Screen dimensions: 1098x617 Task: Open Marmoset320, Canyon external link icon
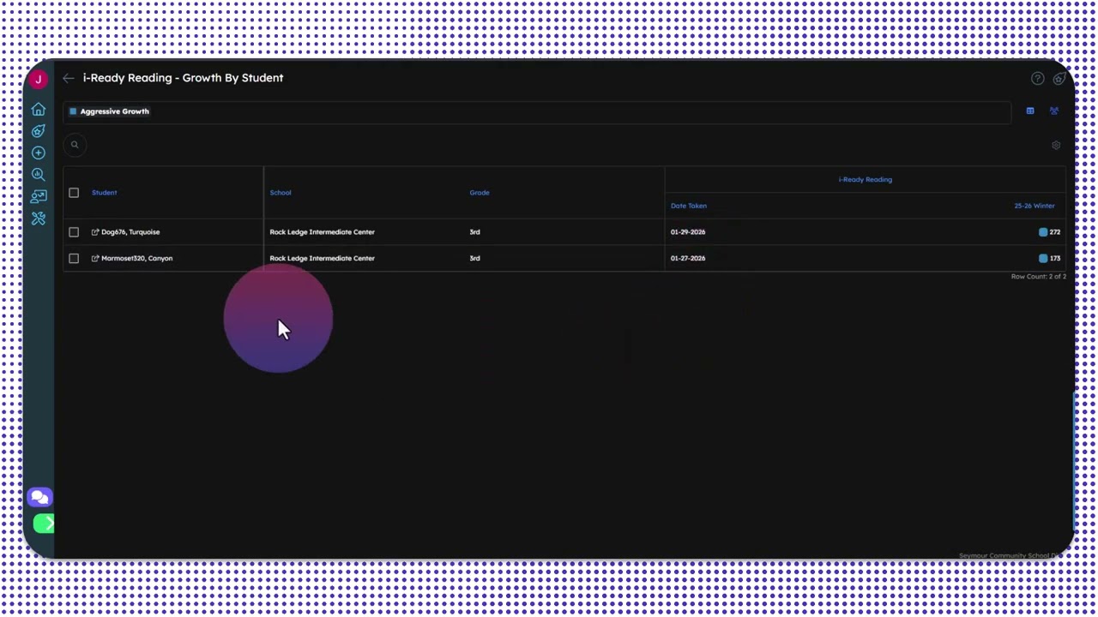point(95,258)
